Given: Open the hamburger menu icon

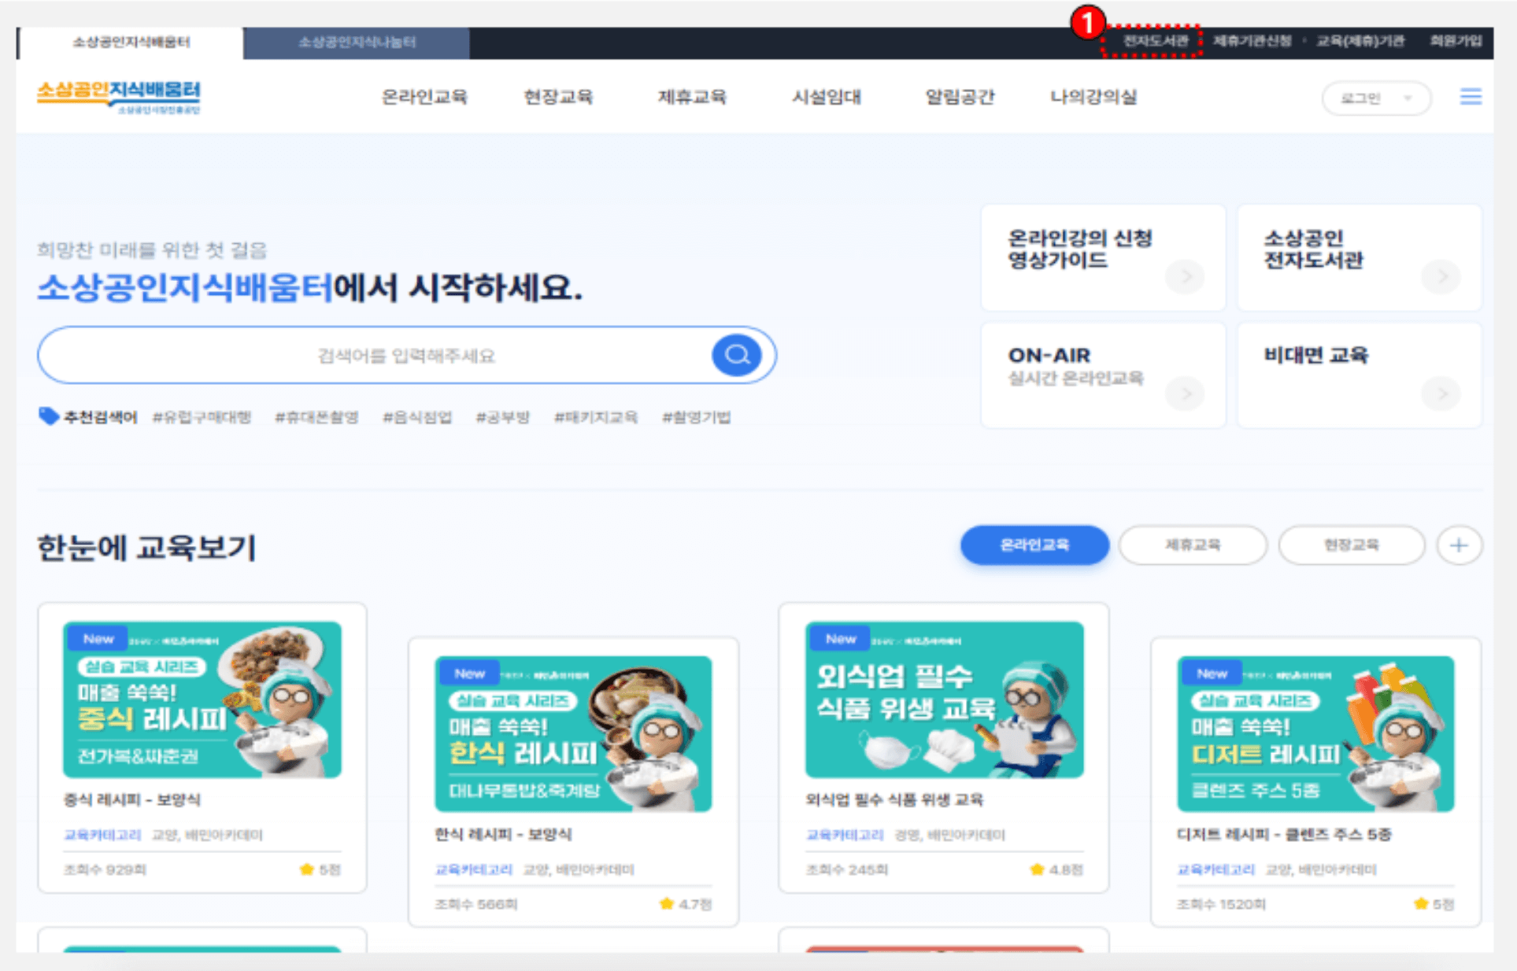Looking at the screenshot, I should (1470, 97).
